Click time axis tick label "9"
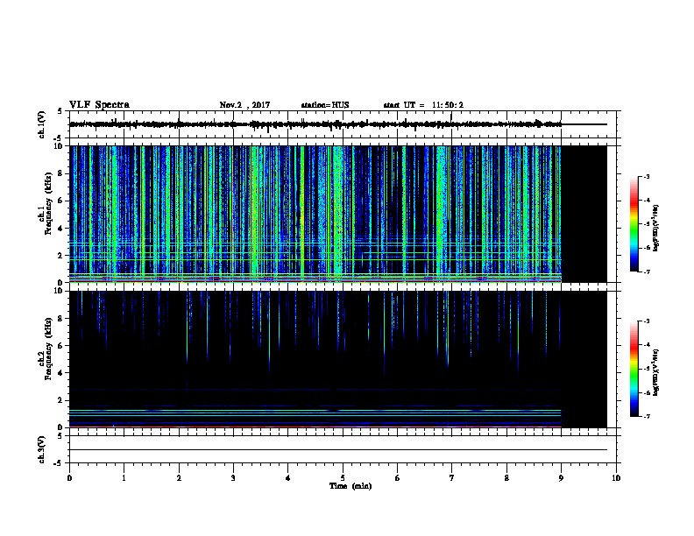This screenshot has width=694, height=536. pos(561,478)
